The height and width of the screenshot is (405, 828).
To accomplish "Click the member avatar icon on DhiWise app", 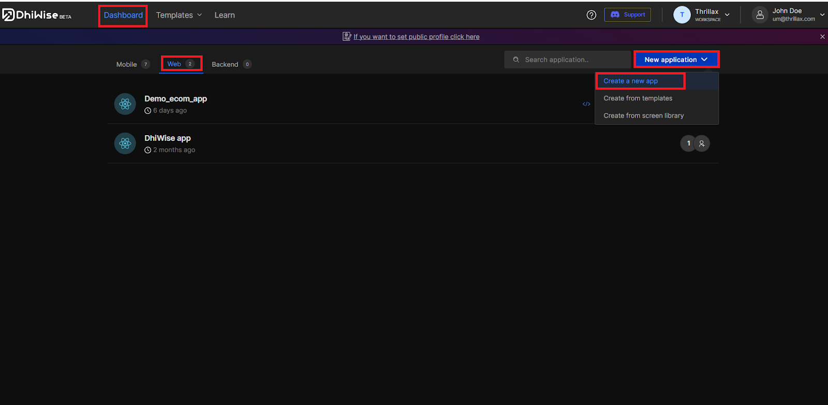I will click(702, 143).
